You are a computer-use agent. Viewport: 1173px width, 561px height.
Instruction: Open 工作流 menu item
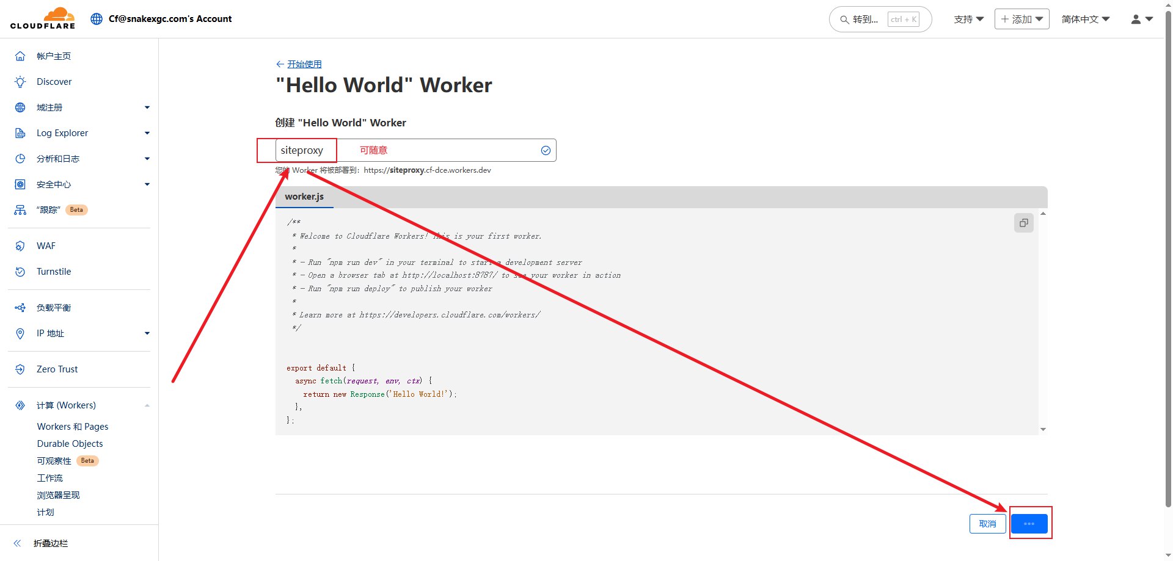tap(49, 478)
